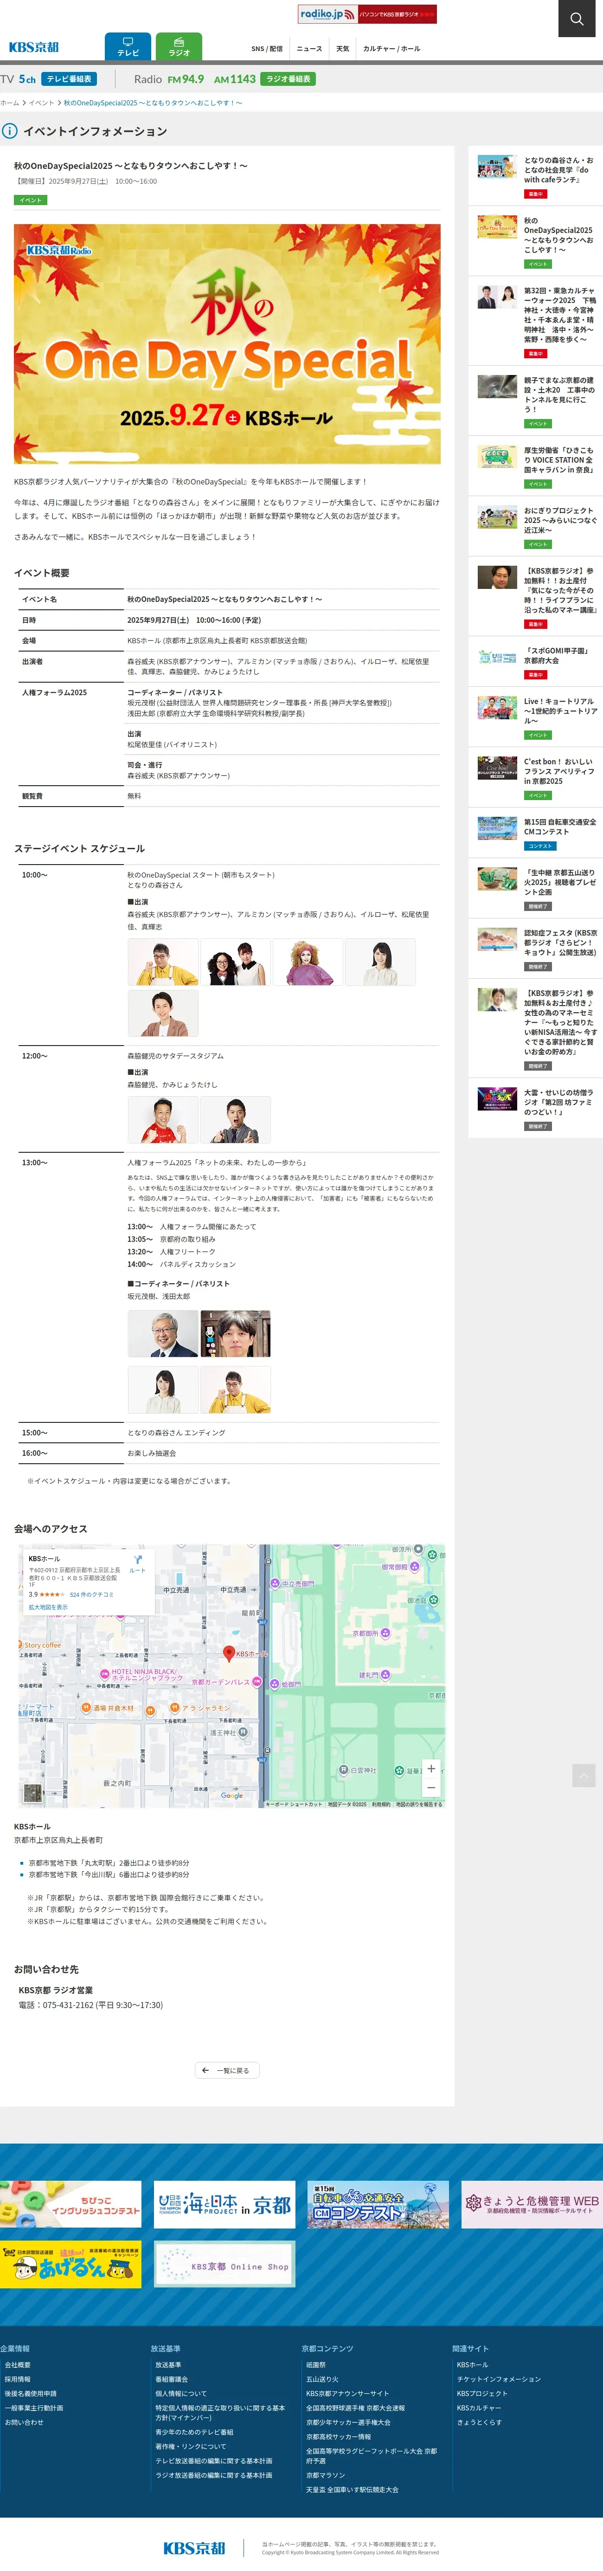Open カルチャー / ホール menu
Image resolution: width=603 pixels, height=2571 pixels.
[391, 49]
